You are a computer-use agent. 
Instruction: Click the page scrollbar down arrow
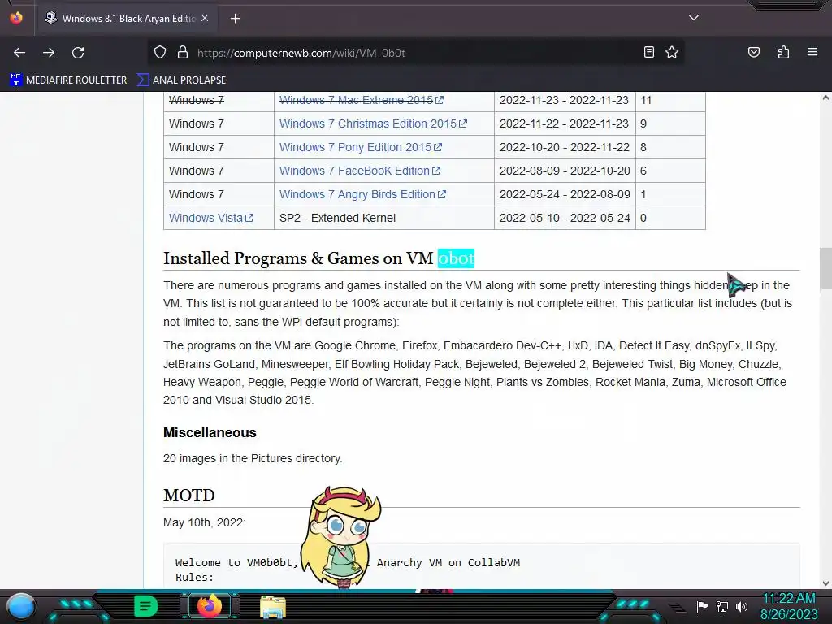[x=825, y=583]
